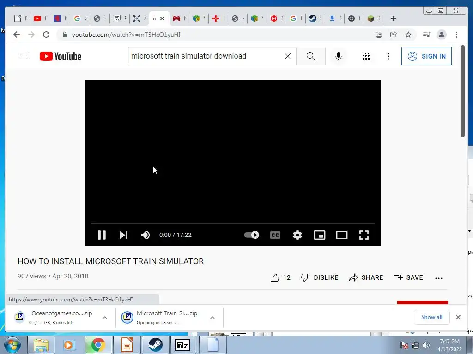Mute the video volume

(x=146, y=235)
